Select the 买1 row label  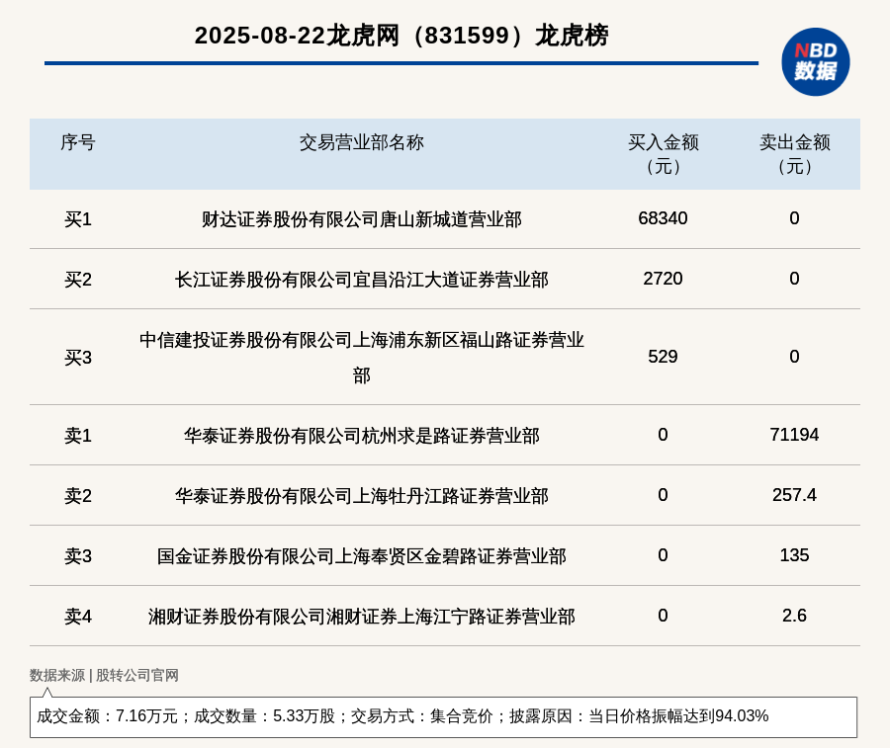tap(78, 219)
